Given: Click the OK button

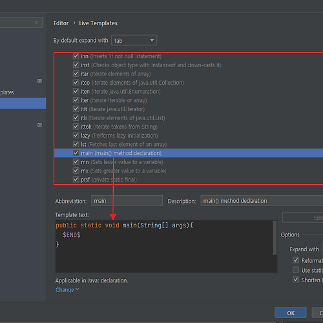Looking at the screenshot, I should pos(291,313).
